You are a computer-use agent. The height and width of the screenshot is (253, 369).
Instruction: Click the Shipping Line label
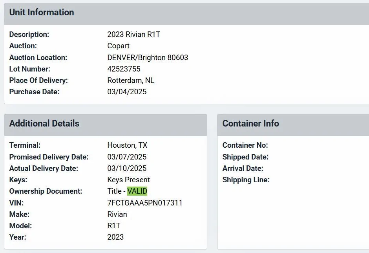pyautogui.click(x=246, y=180)
